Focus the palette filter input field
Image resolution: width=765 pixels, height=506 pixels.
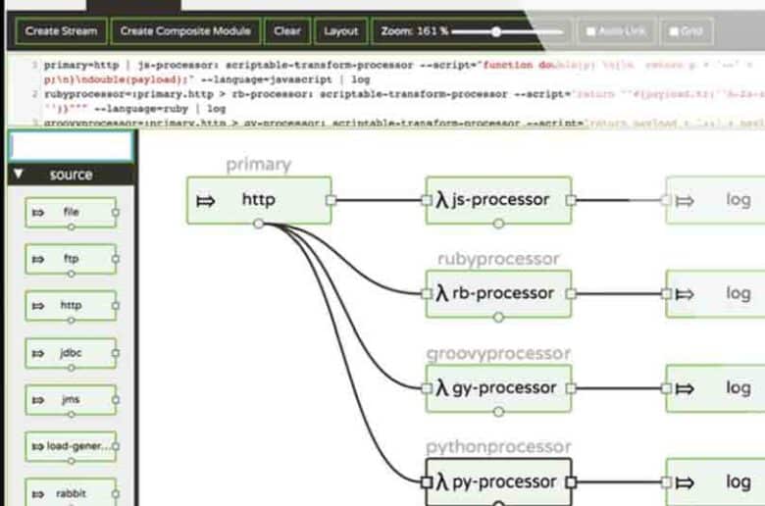pyautogui.click(x=72, y=146)
